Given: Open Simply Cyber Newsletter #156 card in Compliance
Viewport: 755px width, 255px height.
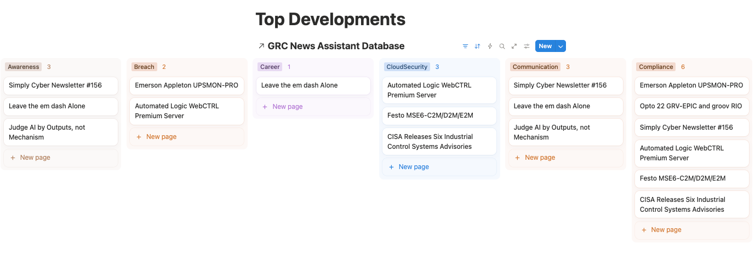Looking at the screenshot, I should 692,127.
